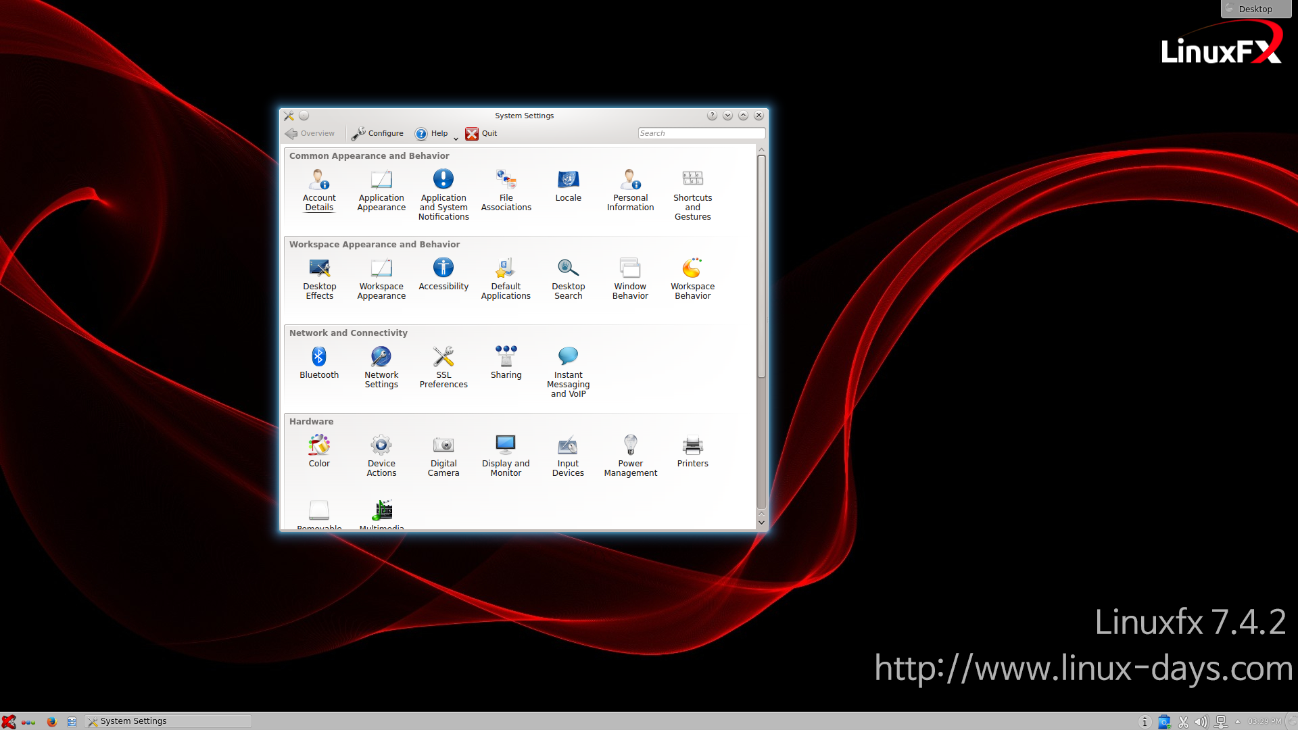Click the scrollbar down arrow
1298x730 pixels.
[761, 522]
